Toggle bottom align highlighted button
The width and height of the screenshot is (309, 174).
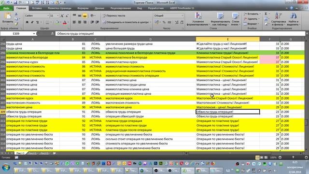pyautogui.click(x=85, y=15)
